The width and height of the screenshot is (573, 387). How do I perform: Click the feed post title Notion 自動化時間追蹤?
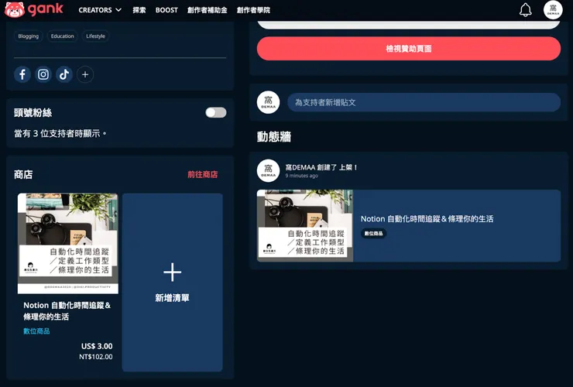pos(427,219)
